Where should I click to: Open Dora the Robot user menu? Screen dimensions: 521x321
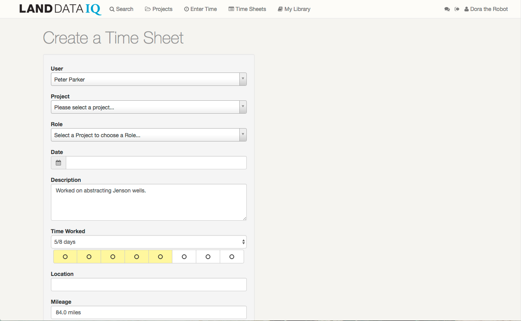point(486,9)
